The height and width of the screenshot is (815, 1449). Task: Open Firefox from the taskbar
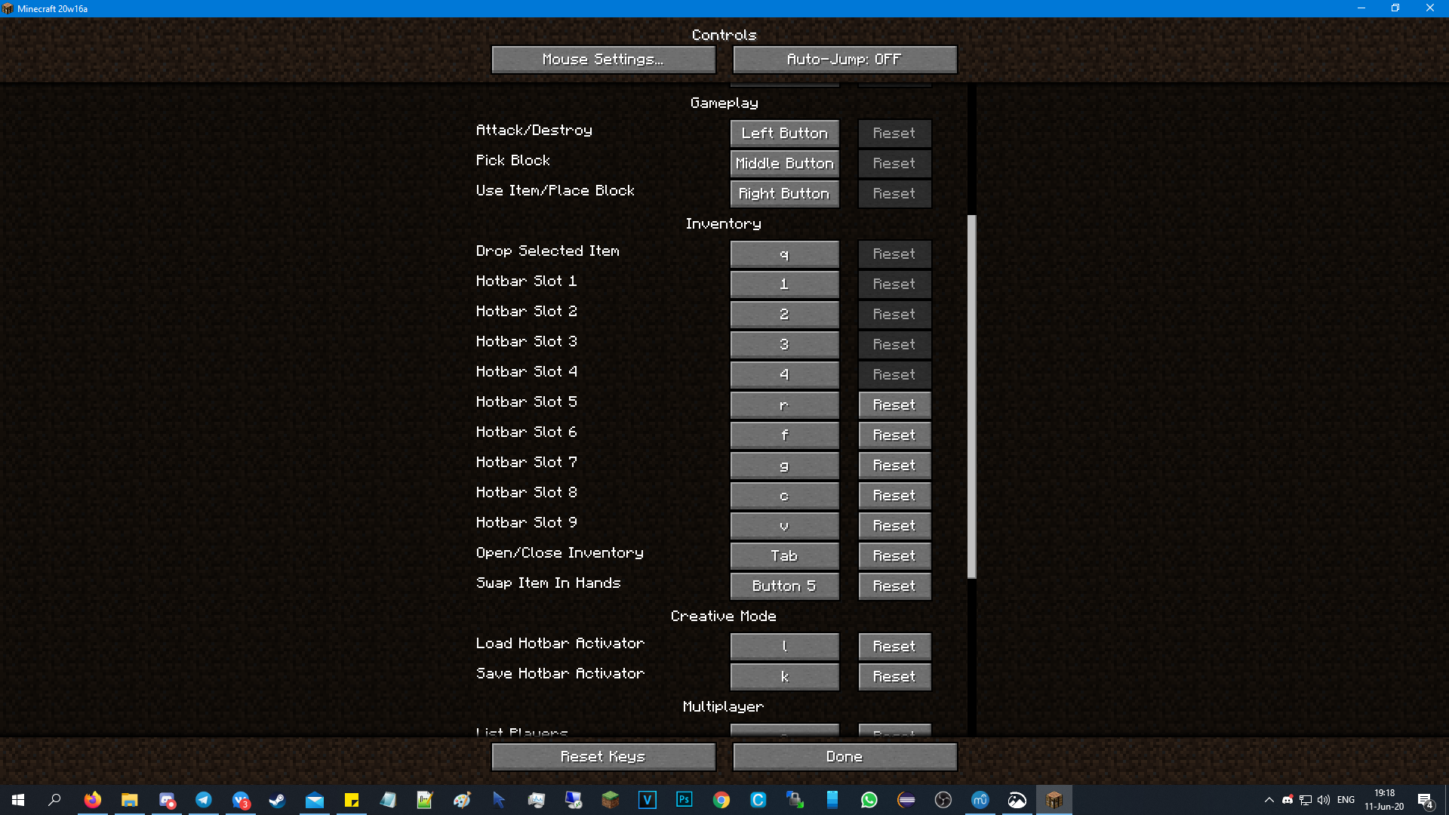coord(93,800)
